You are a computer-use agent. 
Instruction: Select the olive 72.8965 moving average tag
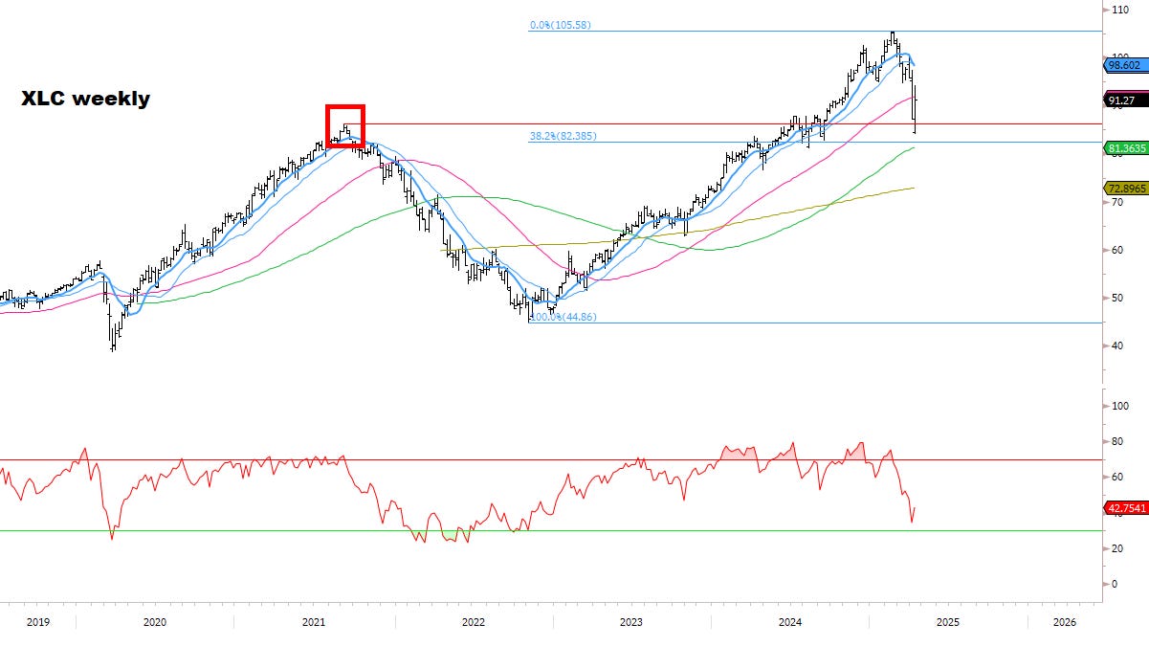[x=1124, y=188]
